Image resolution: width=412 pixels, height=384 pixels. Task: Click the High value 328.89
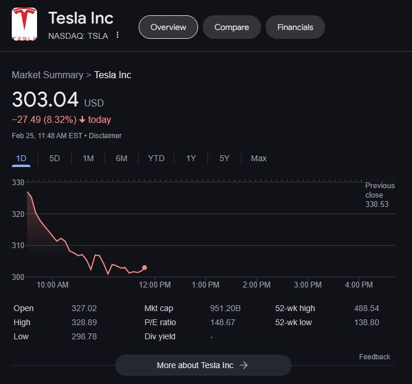[x=84, y=322]
